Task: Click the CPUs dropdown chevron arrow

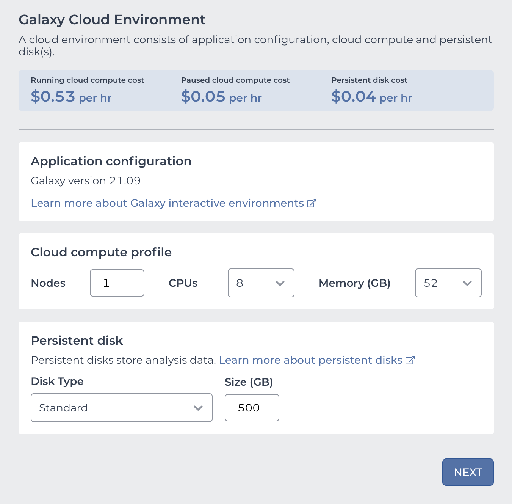Action: coord(280,283)
